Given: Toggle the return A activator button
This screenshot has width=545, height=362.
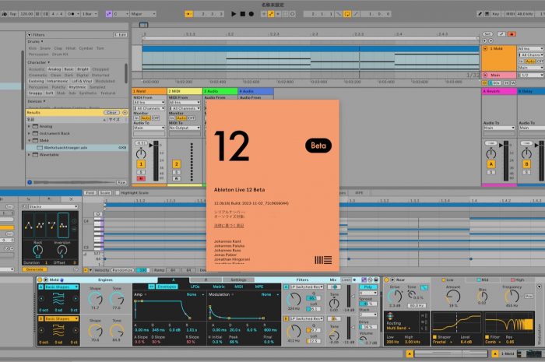Looking at the screenshot, I should [x=490, y=164].
